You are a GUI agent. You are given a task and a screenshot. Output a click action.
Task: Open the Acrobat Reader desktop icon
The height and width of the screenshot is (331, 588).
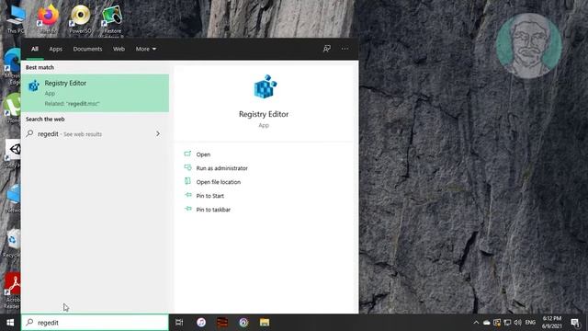[12, 291]
